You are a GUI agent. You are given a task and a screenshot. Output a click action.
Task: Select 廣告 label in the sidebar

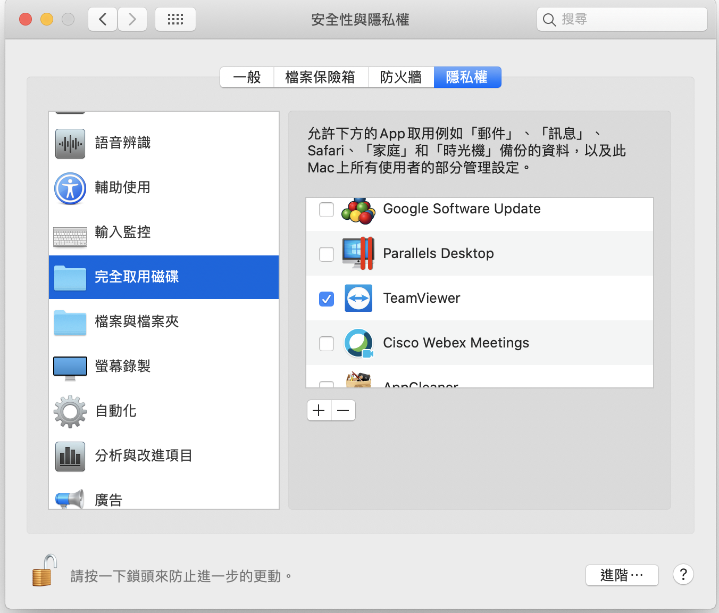pos(108,500)
